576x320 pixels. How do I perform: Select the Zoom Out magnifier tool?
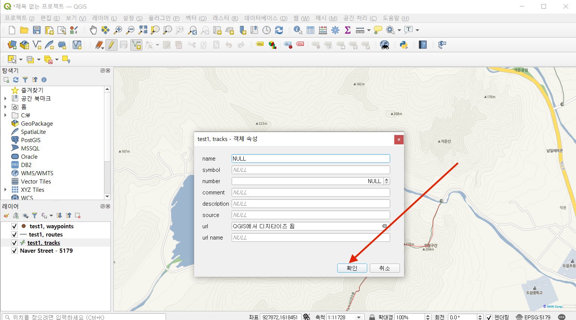click(x=130, y=30)
